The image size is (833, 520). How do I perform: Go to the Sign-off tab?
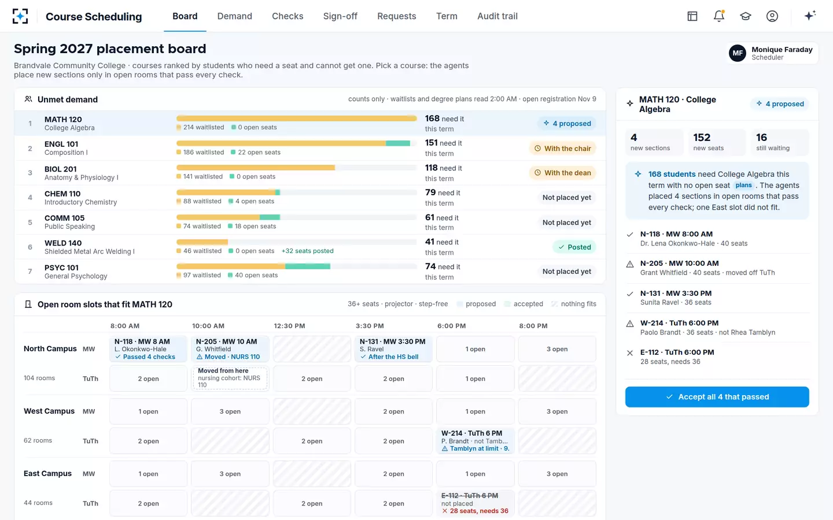tap(340, 16)
